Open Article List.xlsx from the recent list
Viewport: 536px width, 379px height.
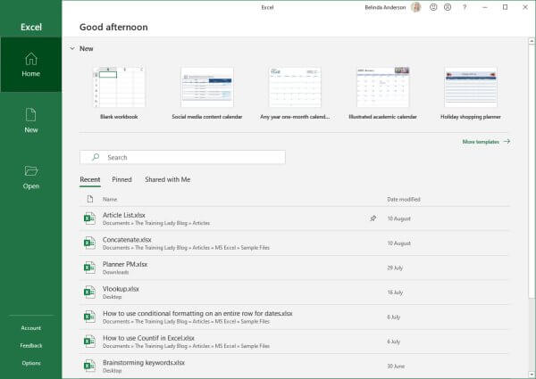[x=294, y=218]
